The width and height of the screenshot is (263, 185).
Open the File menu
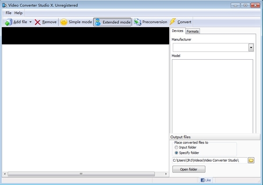tap(8, 13)
